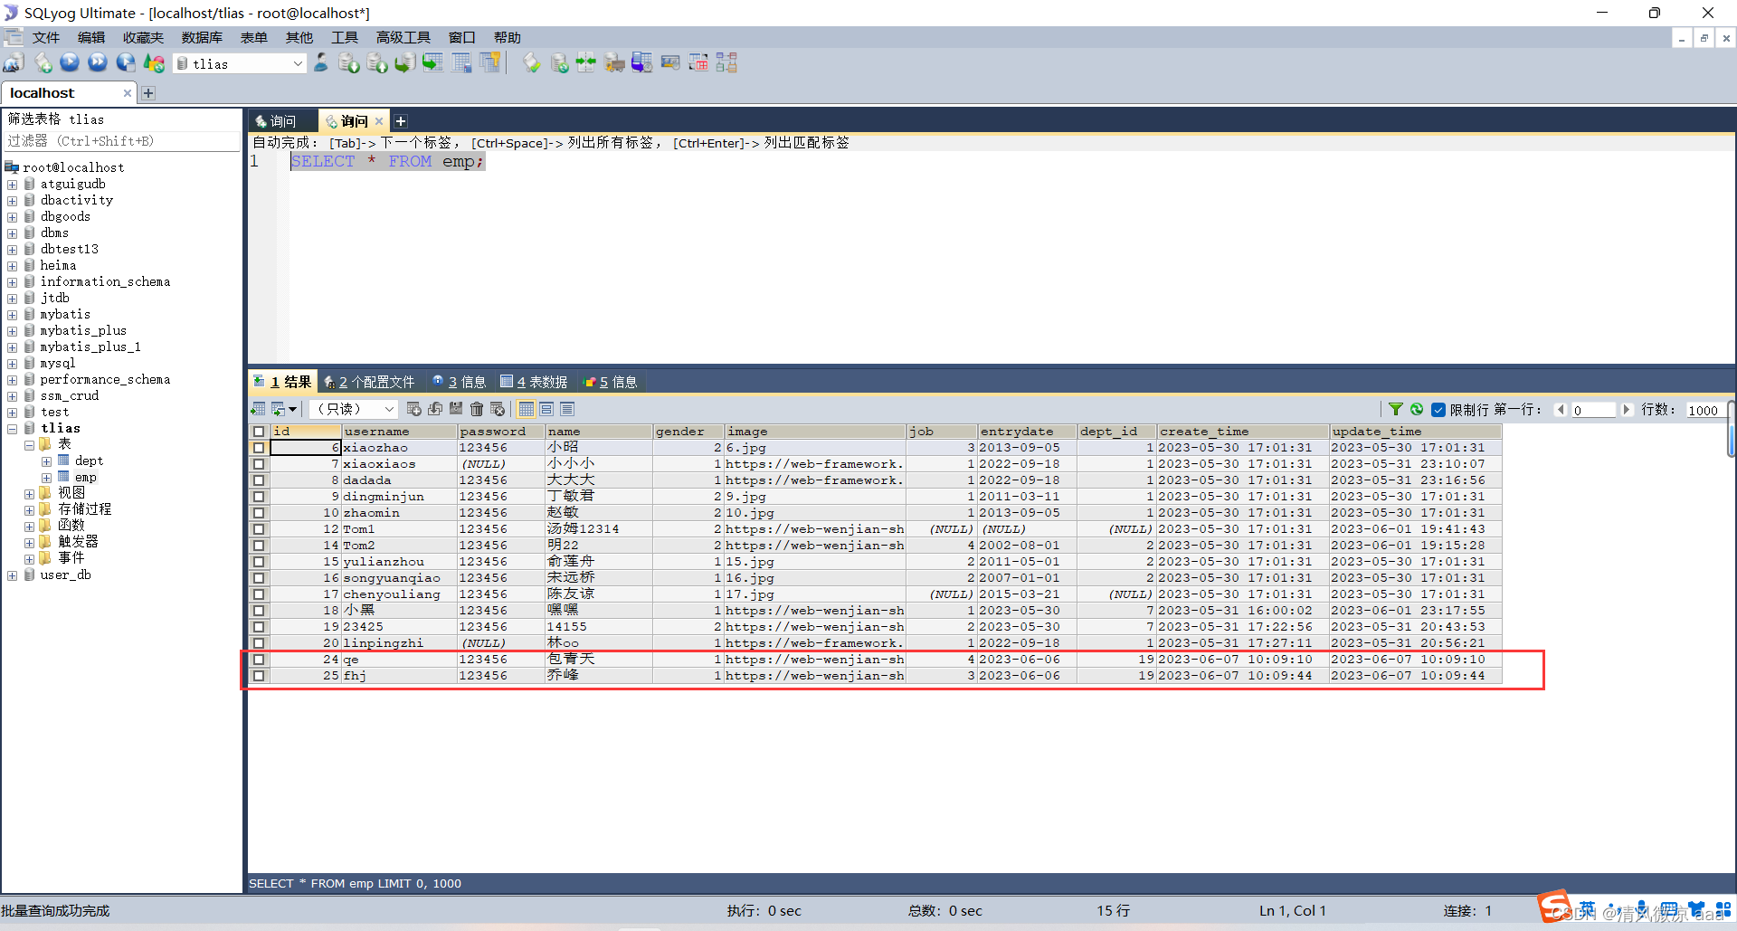The height and width of the screenshot is (931, 1737).
Task: Check the row checkbox for linpingzhi
Action: [259, 643]
